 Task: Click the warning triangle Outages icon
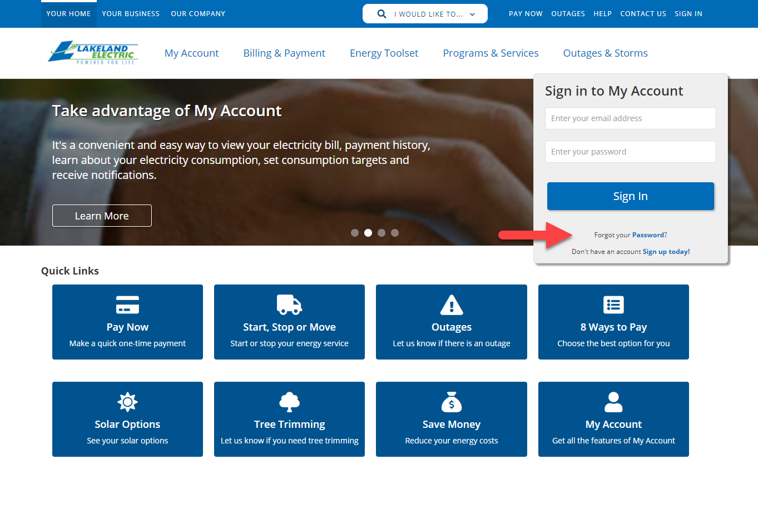[x=451, y=305]
